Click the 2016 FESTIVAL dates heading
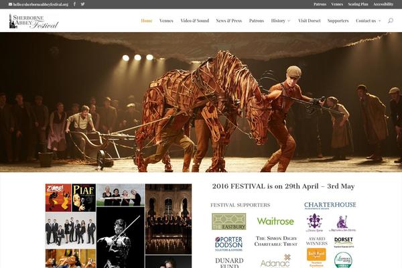 (x=283, y=186)
